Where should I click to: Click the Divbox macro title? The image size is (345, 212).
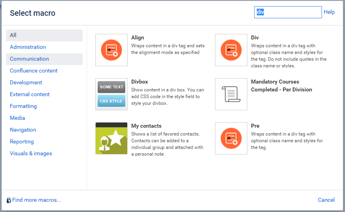[x=139, y=82]
